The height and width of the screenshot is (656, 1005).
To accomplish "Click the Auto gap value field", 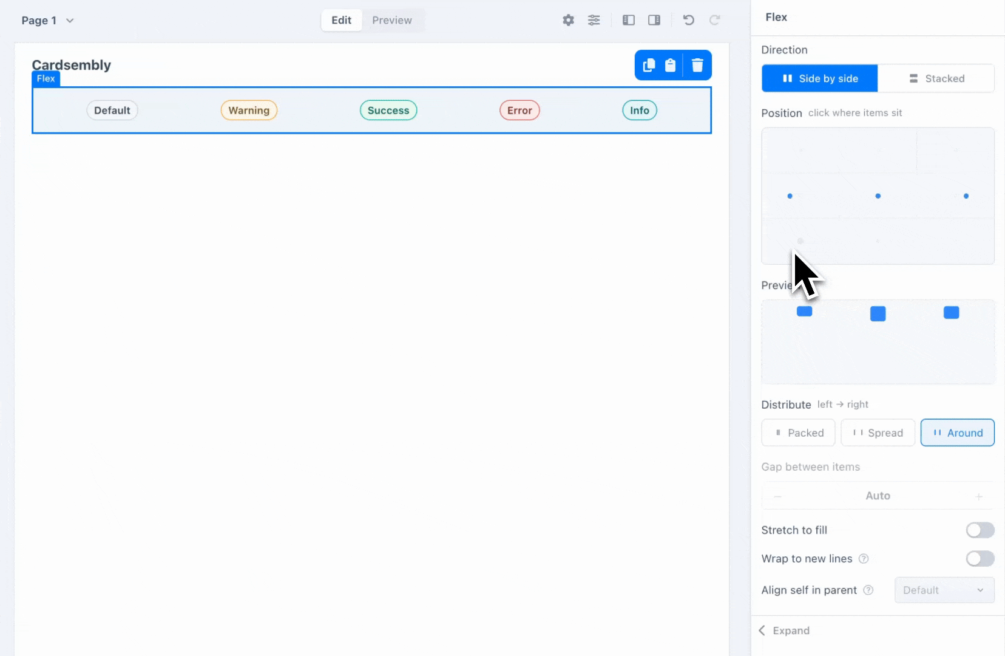I will tap(878, 496).
